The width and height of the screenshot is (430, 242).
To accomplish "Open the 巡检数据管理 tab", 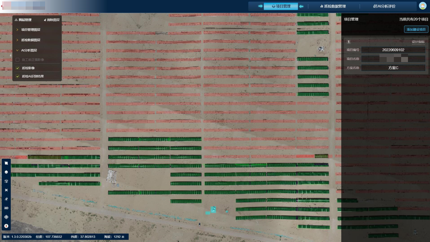I will coord(333,6).
